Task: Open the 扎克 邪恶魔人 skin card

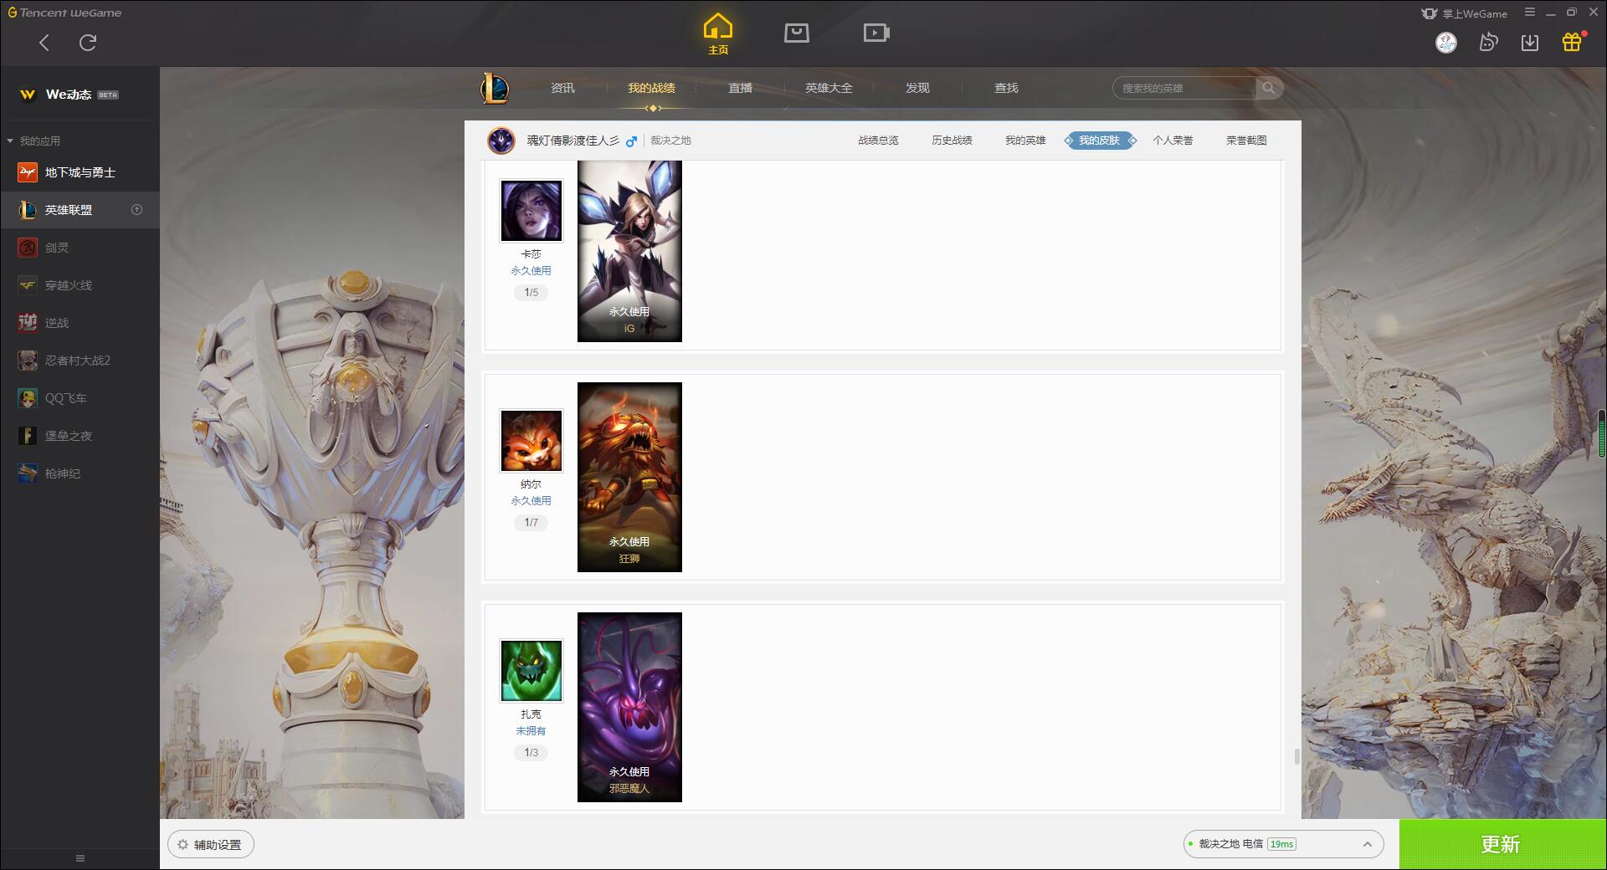Action: click(x=629, y=708)
